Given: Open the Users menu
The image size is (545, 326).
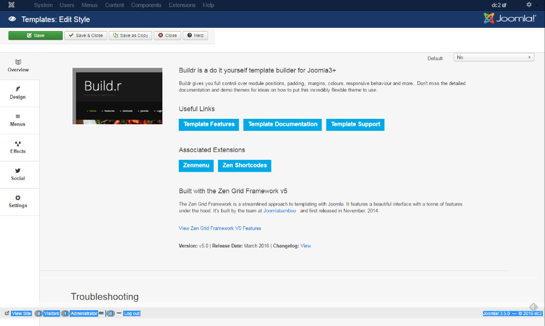Looking at the screenshot, I should click(x=66, y=5).
